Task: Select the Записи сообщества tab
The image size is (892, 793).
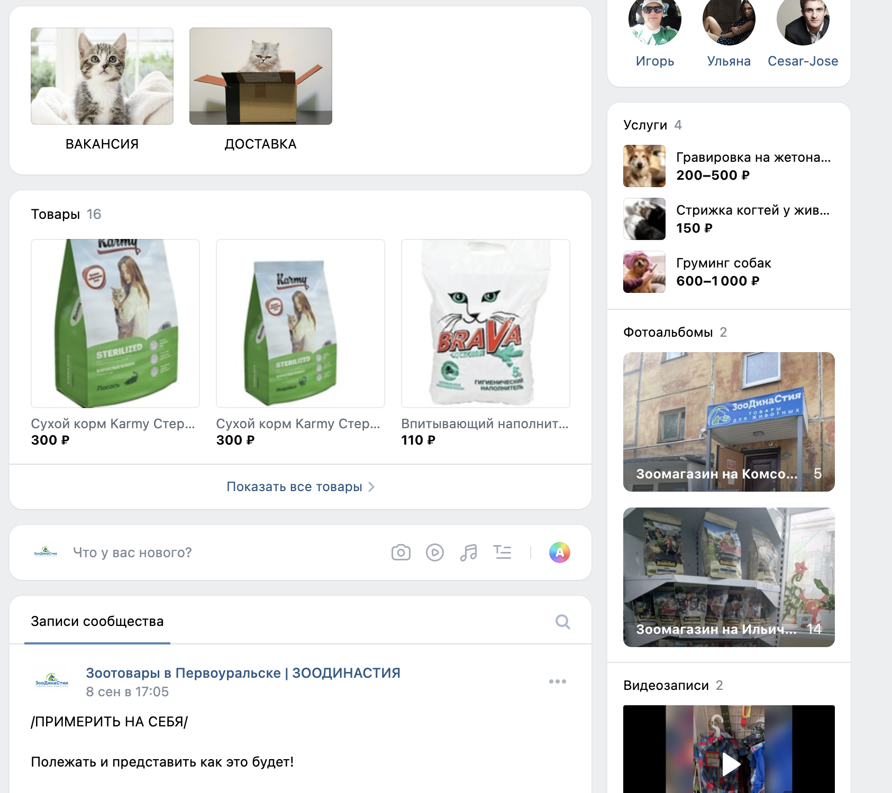Action: click(x=97, y=622)
